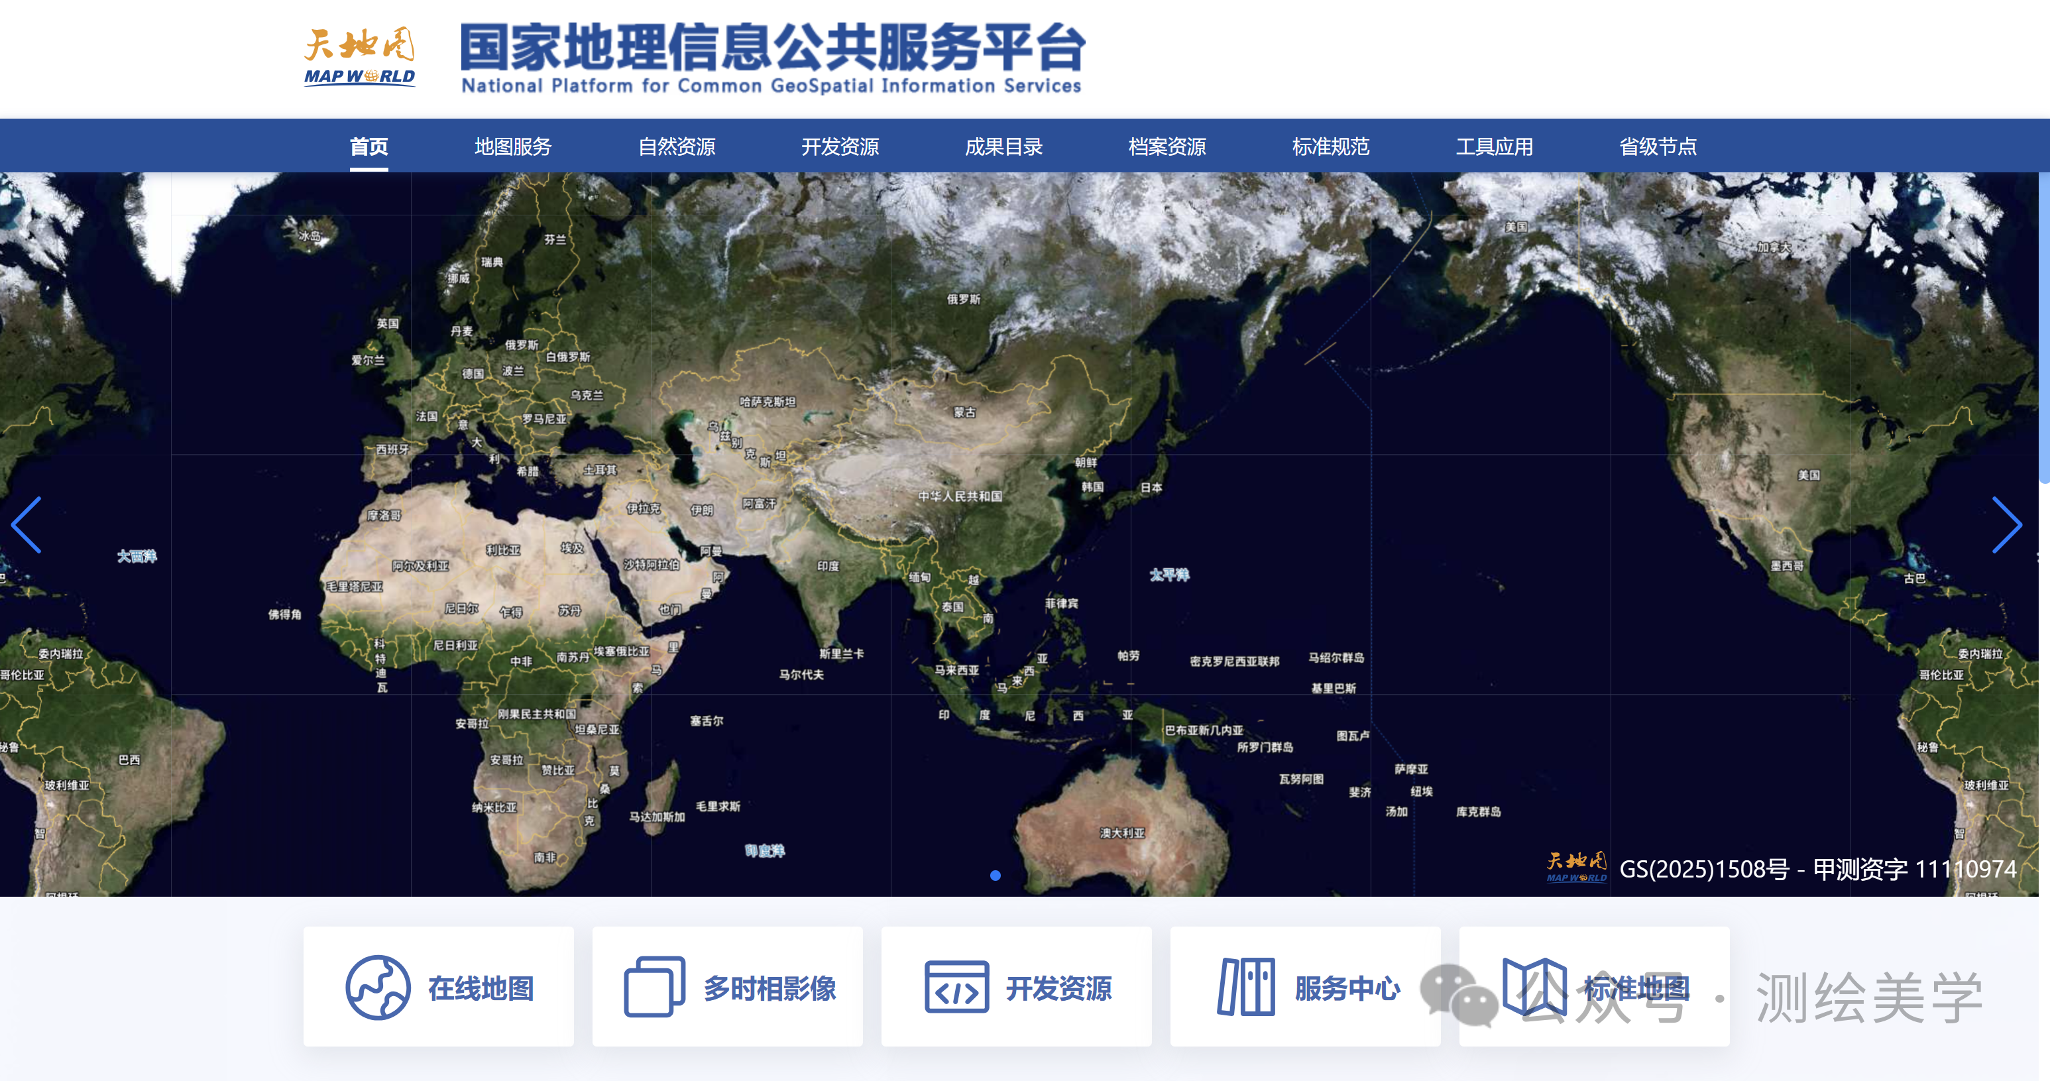Open the 地图服务 menu
The height and width of the screenshot is (1081, 2050).
pos(512,146)
